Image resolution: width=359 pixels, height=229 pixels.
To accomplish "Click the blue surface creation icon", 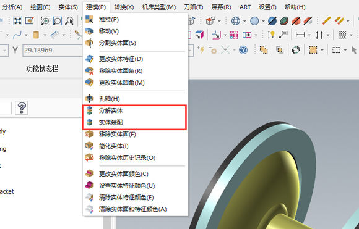I will 54,35.
